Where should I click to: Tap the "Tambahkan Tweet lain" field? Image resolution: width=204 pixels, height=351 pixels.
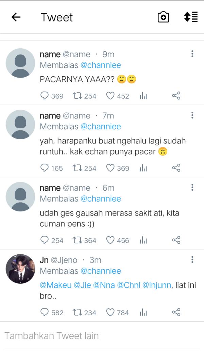tap(52, 336)
